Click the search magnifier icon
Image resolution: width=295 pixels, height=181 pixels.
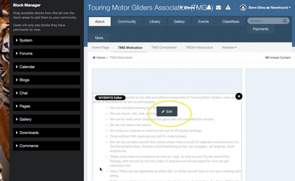pyautogui.click(x=285, y=21)
